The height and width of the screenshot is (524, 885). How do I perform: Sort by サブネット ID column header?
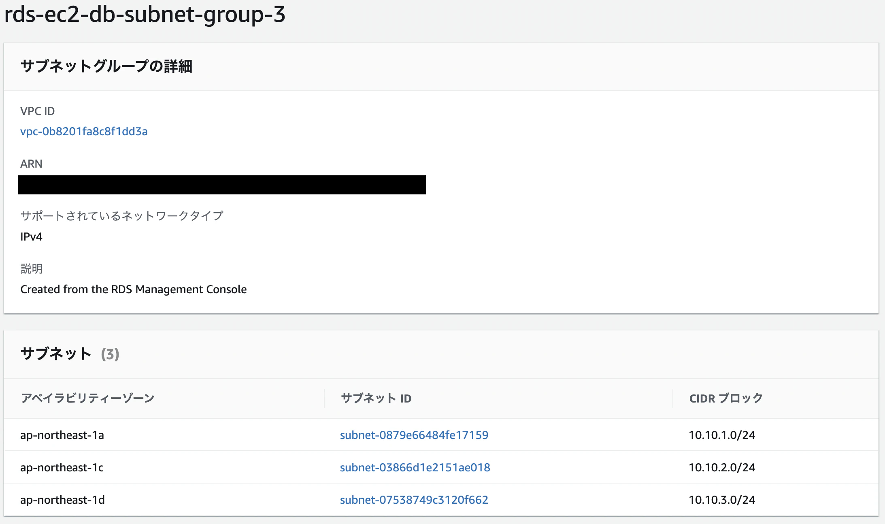pyautogui.click(x=376, y=398)
